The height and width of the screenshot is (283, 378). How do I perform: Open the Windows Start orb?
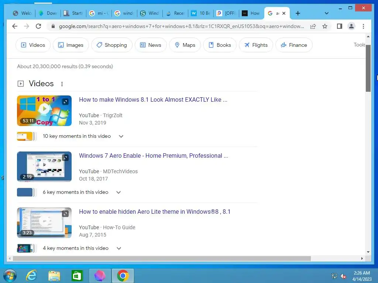pyautogui.click(x=10, y=276)
